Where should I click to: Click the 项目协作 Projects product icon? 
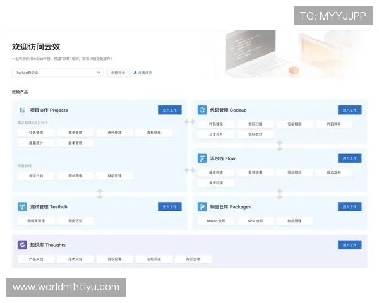click(22, 110)
